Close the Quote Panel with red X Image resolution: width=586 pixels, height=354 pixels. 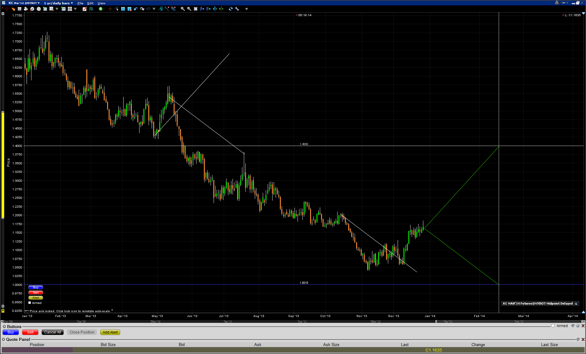coord(583,339)
